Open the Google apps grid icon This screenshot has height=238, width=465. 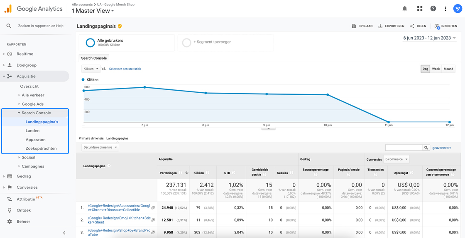coord(420,9)
